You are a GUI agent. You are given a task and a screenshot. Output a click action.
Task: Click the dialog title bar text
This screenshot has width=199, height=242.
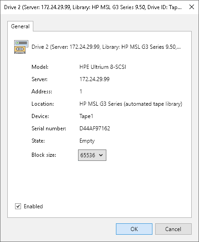pos(93,7)
